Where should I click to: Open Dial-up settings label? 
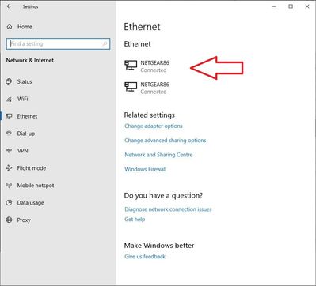(x=26, y=134)
